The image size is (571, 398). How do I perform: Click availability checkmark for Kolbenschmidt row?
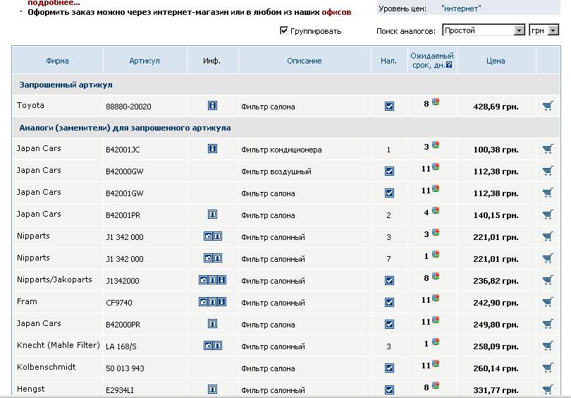[389, 368]
